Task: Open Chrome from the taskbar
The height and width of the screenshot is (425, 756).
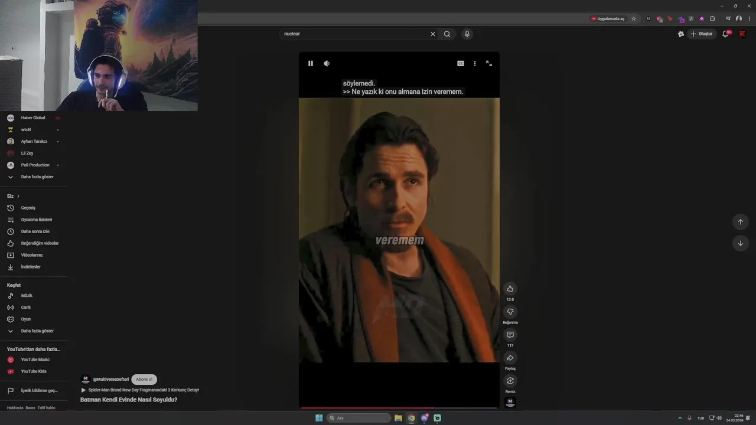Action: [411, 418]
